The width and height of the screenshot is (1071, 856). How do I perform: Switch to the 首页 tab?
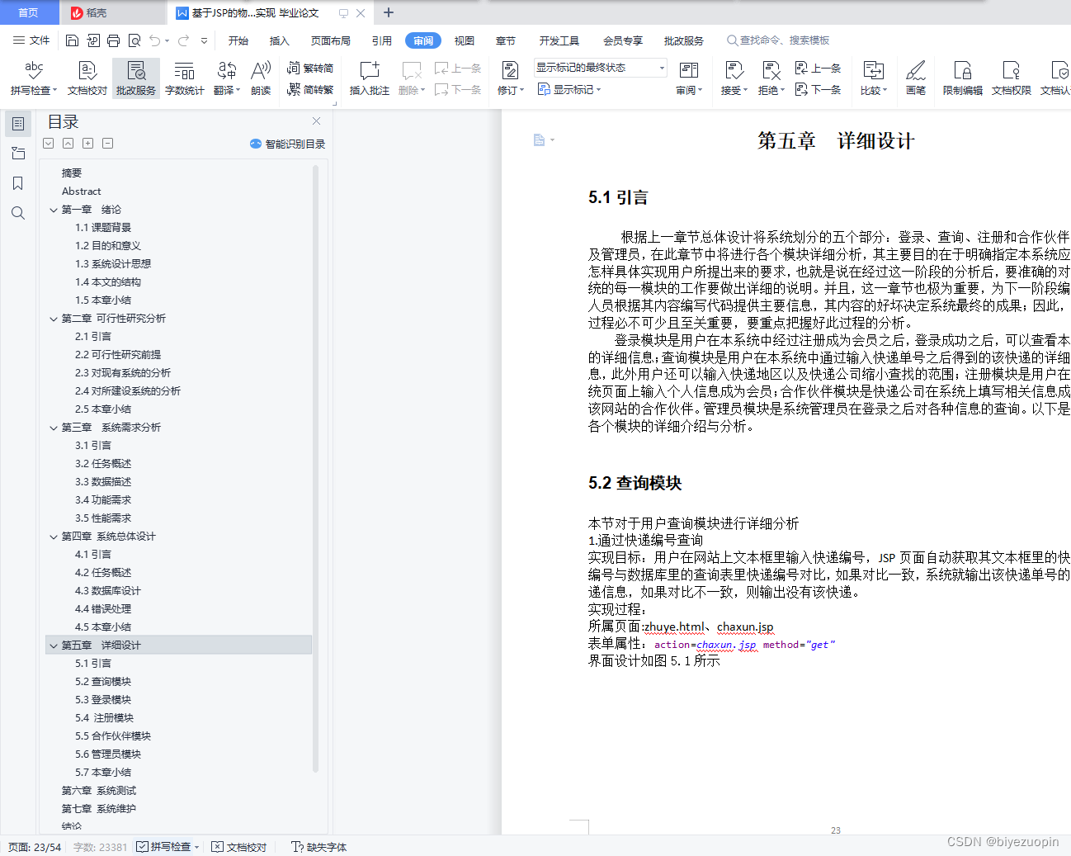click(x=29, y=12)
